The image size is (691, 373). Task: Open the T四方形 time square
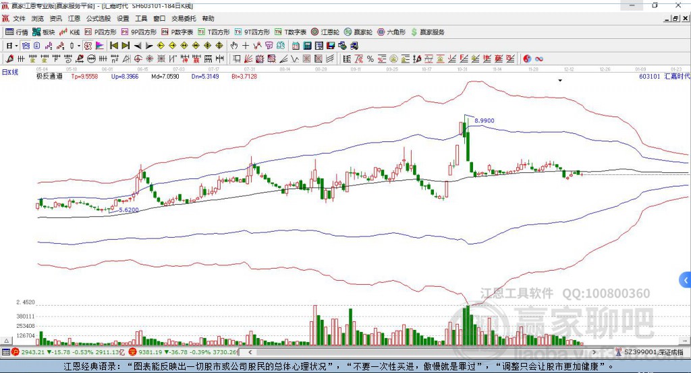click(x=214, y=32)
